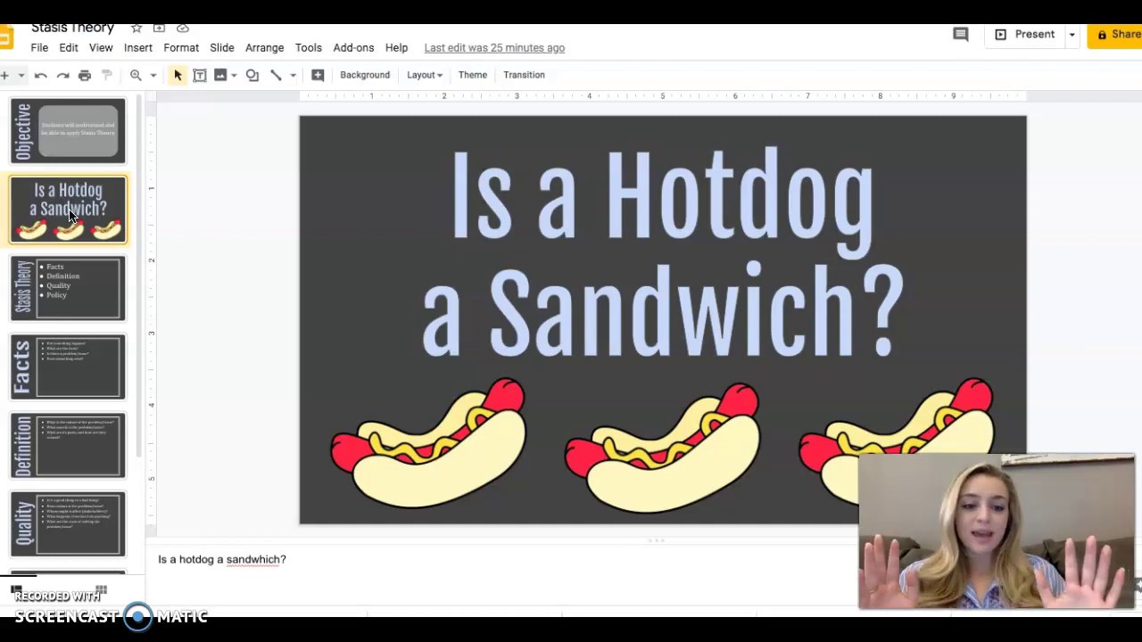The image size is (1142, 642).
Task: Select the text box tool
Action: tap(200, 75)
